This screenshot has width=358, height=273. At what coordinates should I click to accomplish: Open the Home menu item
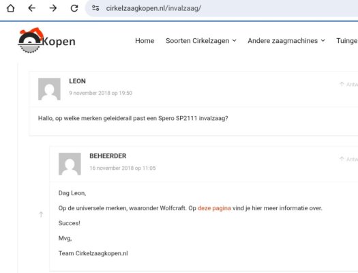(x=145, y=41)
